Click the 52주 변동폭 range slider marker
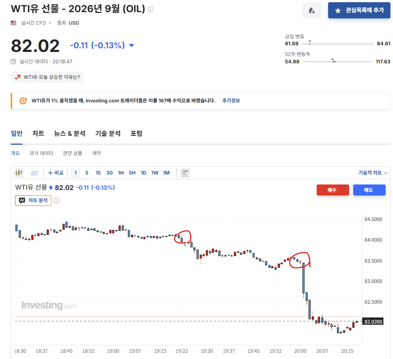The width and height of the screenshot is (393, 359). coord(333,60)
